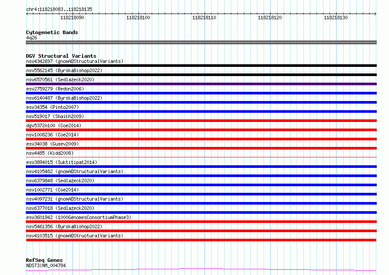This screenshot has width=389, height=275.
Task: Open variant nsv4485 (Kidd2008) label
Action: (50, 153)
